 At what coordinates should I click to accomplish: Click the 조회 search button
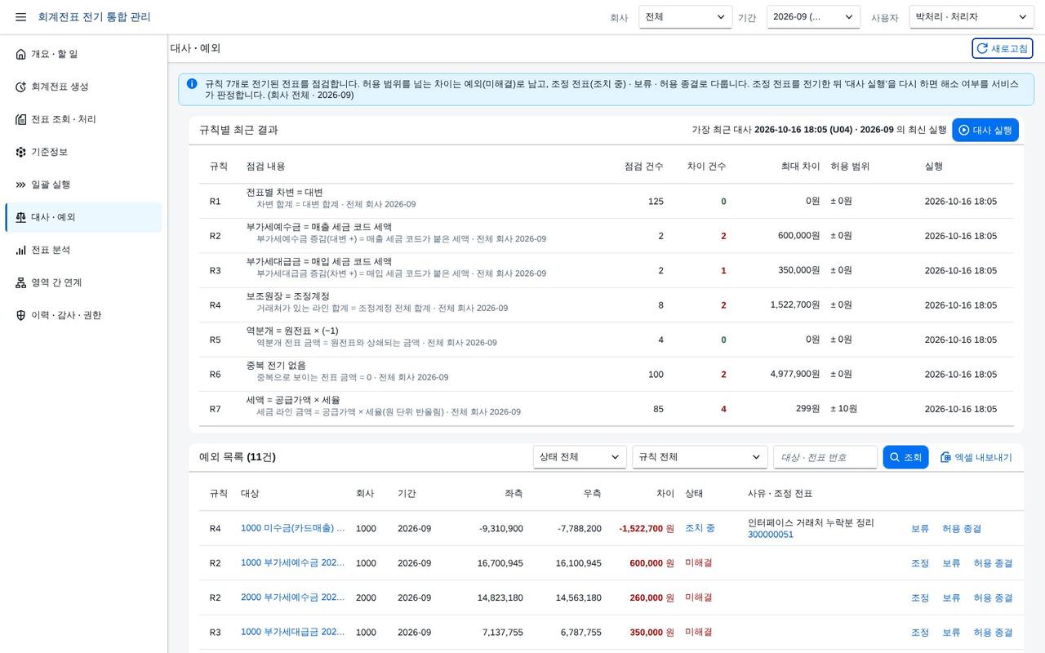(x=905, y=457)
